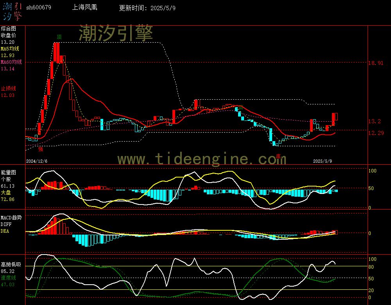The width and height of the screenshot is (391, 305).
Task: Click the 80 level axis label in bottom panel
Action: pyautogui.click(x=371, y=267)
